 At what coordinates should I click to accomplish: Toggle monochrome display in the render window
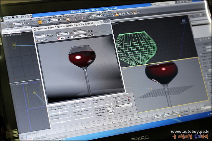(x=69, y=38)
